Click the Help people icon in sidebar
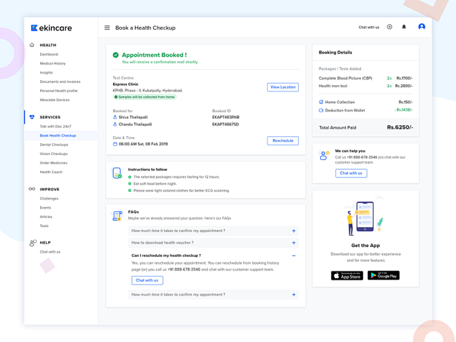The image size is (456, 342). (33, 243)
